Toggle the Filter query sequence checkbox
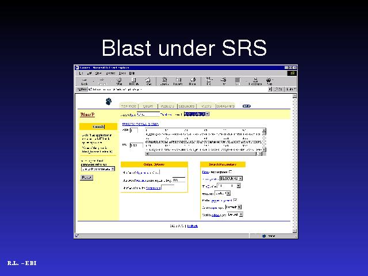The width and height of the screenshot is (368, 276). (231, 171)
